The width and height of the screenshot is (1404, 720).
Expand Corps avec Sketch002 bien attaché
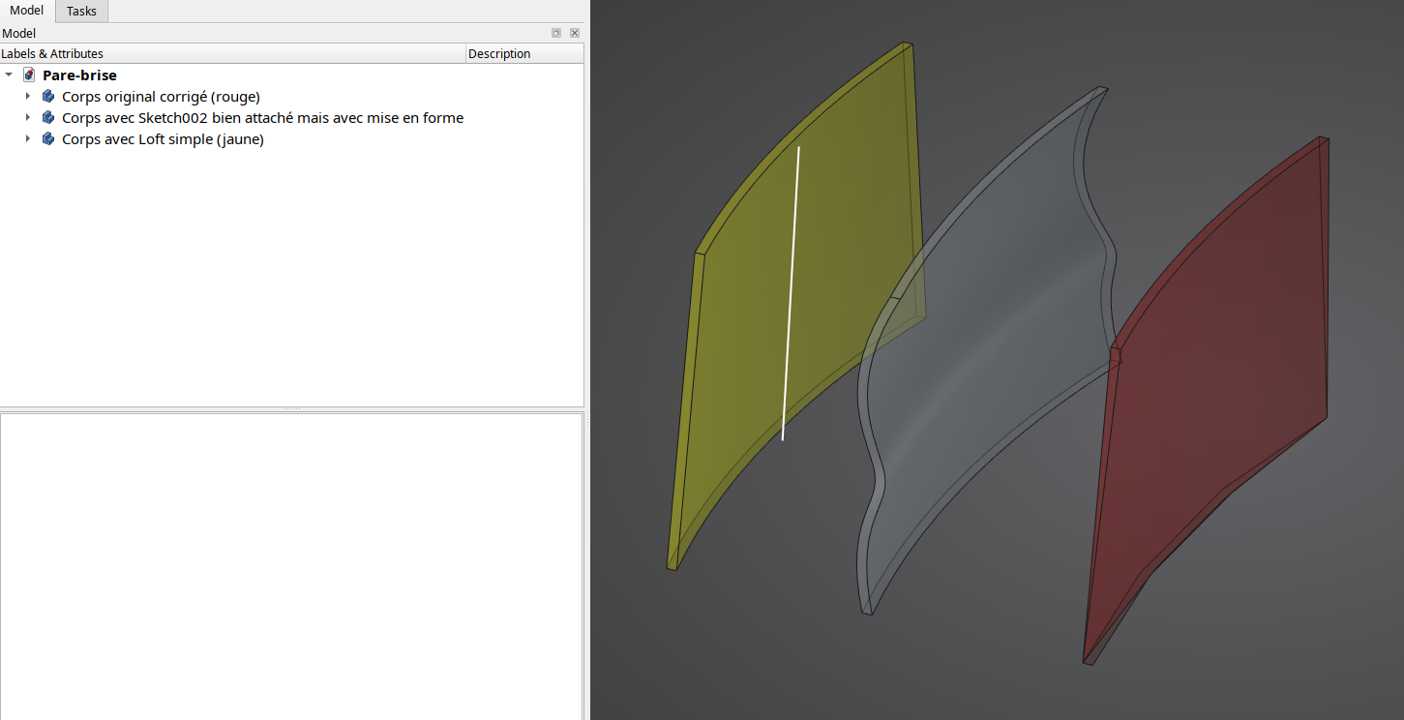pos(28,117)
